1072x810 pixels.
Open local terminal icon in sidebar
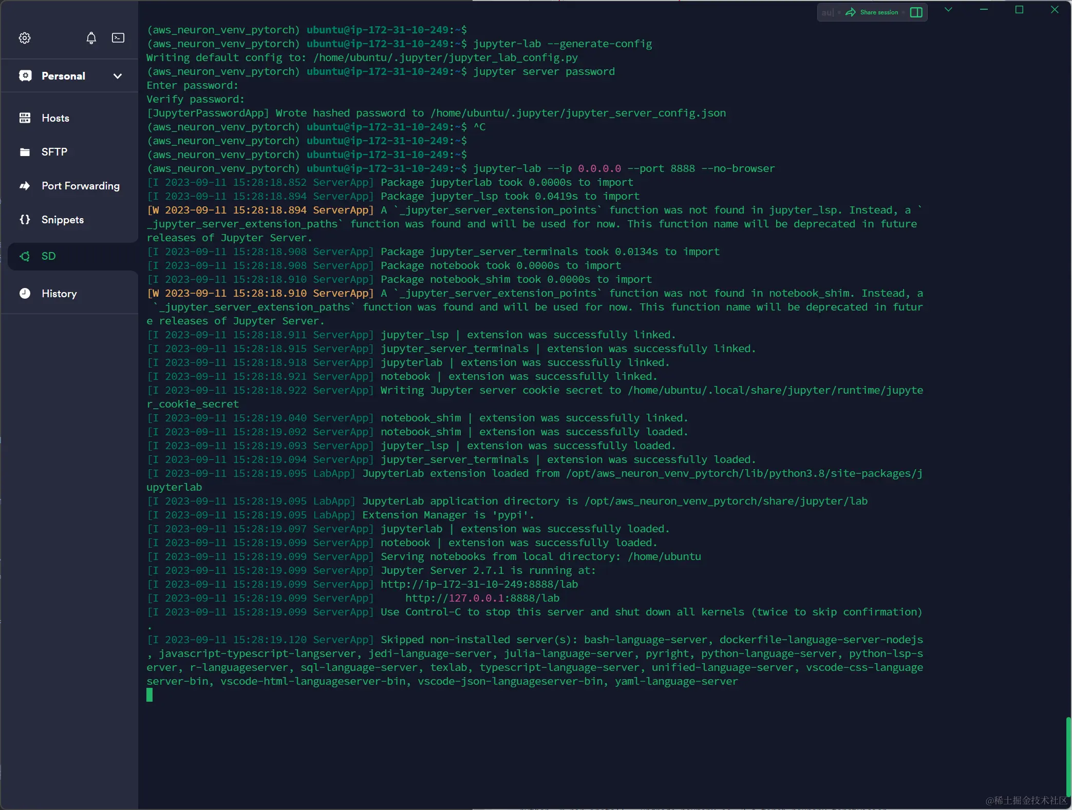click(x=118, y=38)
